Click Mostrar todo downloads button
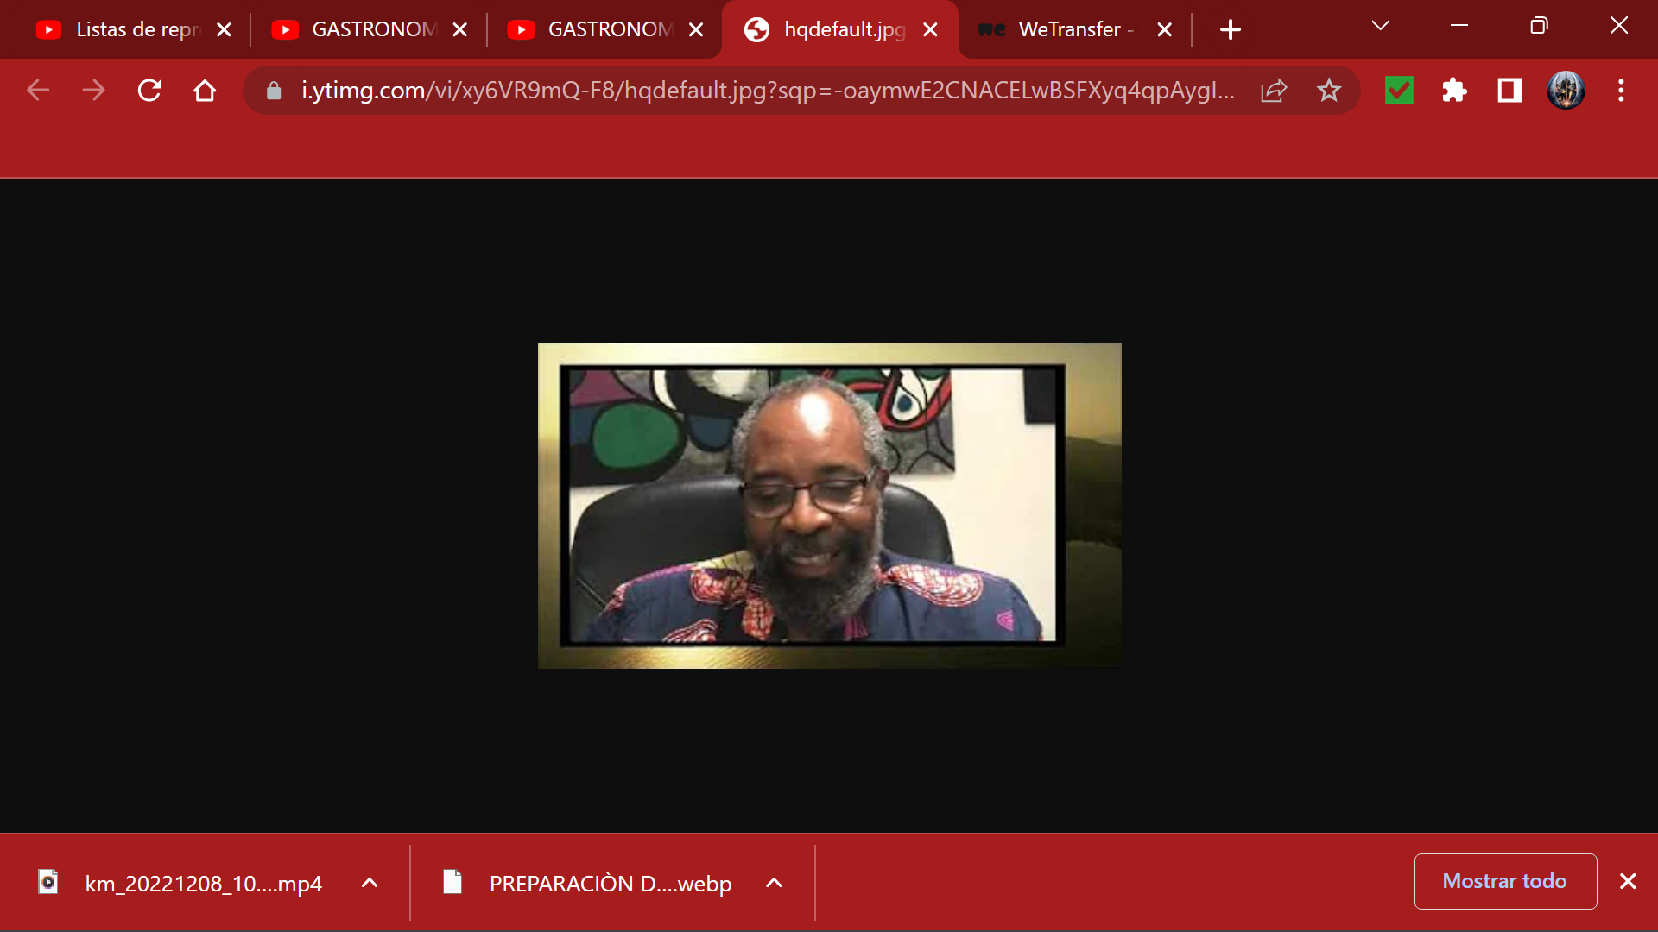Screen dimensions: 1658x932 [x=1504, y=881]
